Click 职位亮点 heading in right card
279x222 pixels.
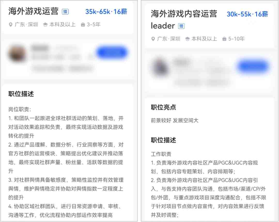(163, 107)
